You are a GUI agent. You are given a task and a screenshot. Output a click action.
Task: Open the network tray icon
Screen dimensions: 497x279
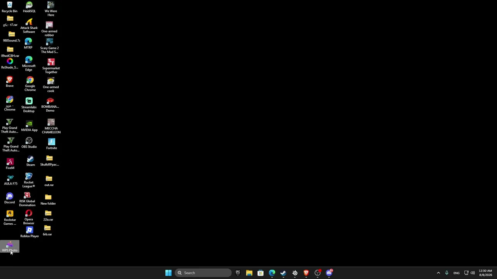pyautogui.click(x=466, y=273)
